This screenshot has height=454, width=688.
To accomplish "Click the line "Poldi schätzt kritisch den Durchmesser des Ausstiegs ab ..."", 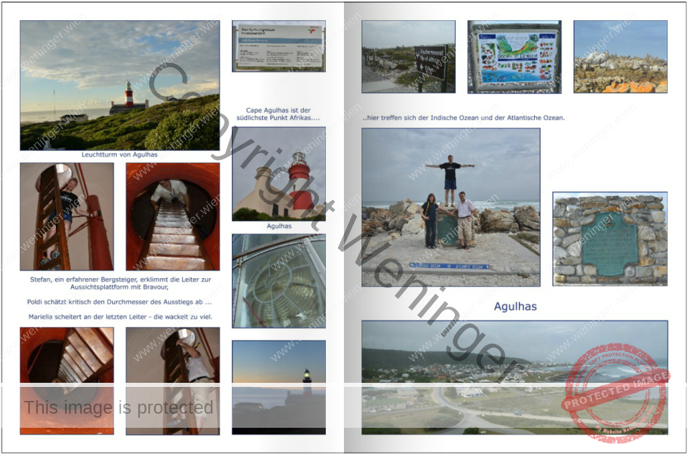I will tap(120, 302).
